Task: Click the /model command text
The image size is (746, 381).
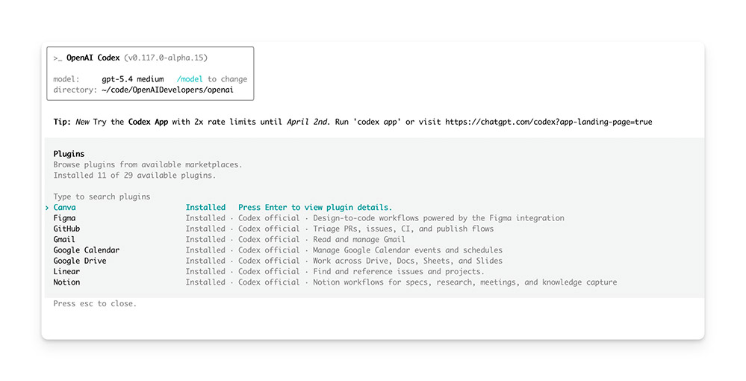Action: (190, 79)
